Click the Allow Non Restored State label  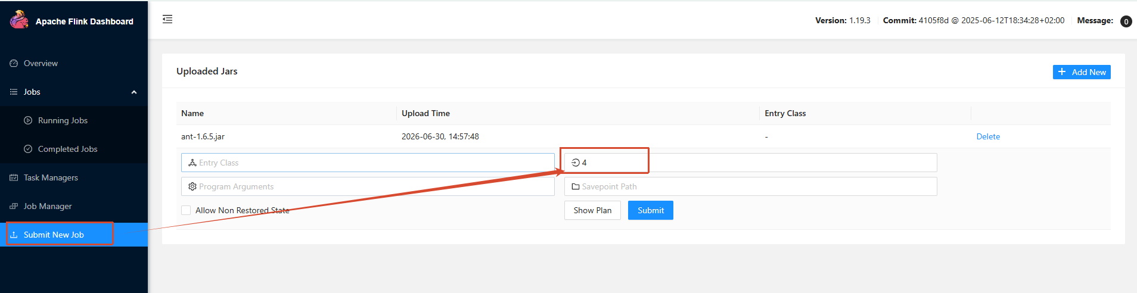[243, 210]
